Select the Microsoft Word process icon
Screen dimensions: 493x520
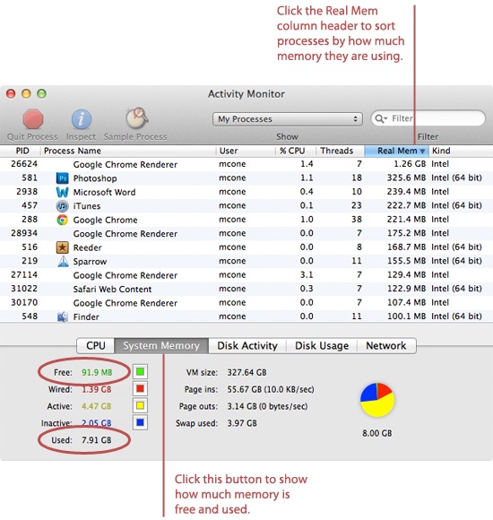63,192
